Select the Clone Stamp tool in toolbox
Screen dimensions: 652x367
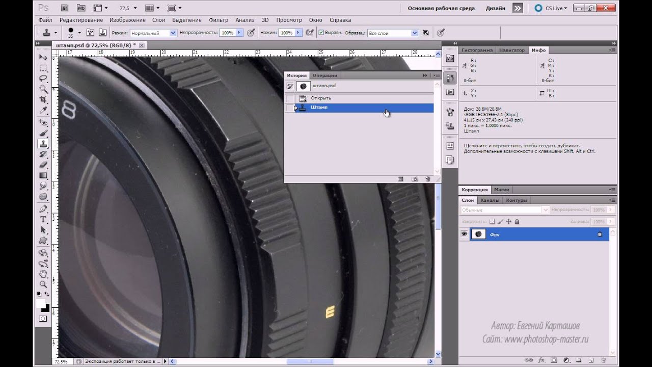click(x=43, y=144)
